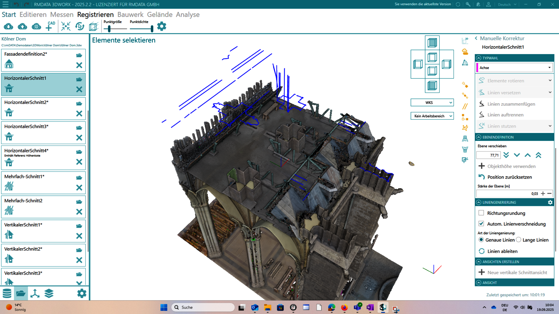Click Linien ableiten button
The width and height of the screenshot is (559, 314).
pos(502,251)
